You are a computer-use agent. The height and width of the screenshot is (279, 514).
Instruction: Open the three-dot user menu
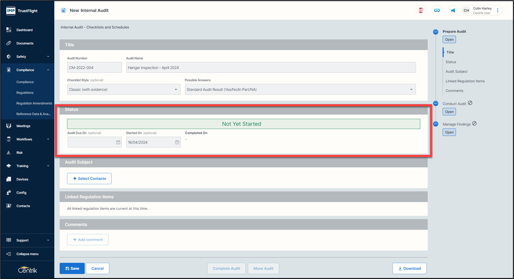point(498,10)
